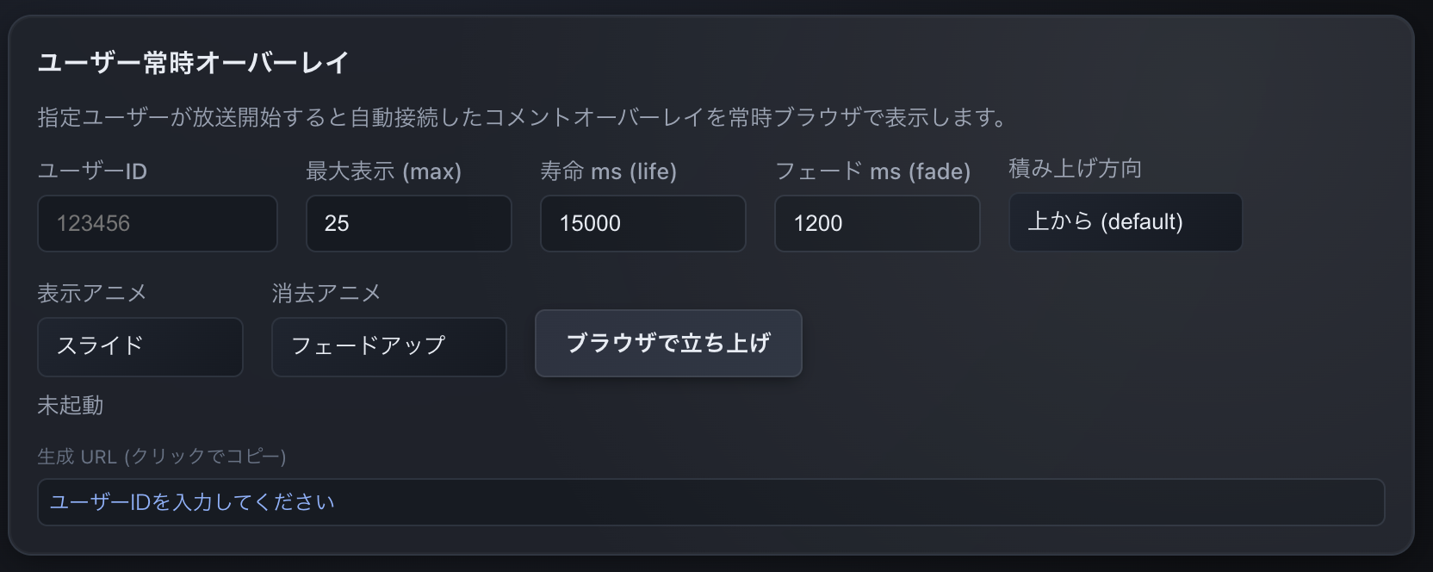Copy the generated URL by clicking its box
This screenshot has width=1433, height=572.
710,502
